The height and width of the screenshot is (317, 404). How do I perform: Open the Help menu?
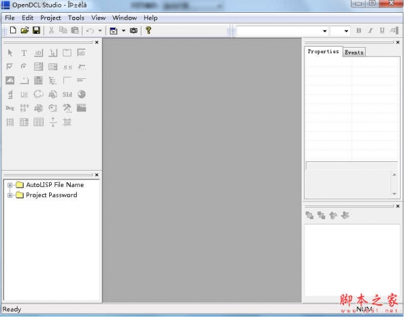tap(150, 18)
